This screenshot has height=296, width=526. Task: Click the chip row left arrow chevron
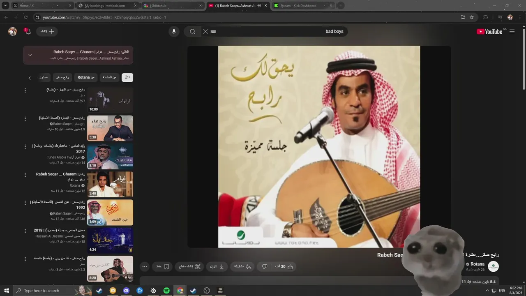tap(30, 78)
